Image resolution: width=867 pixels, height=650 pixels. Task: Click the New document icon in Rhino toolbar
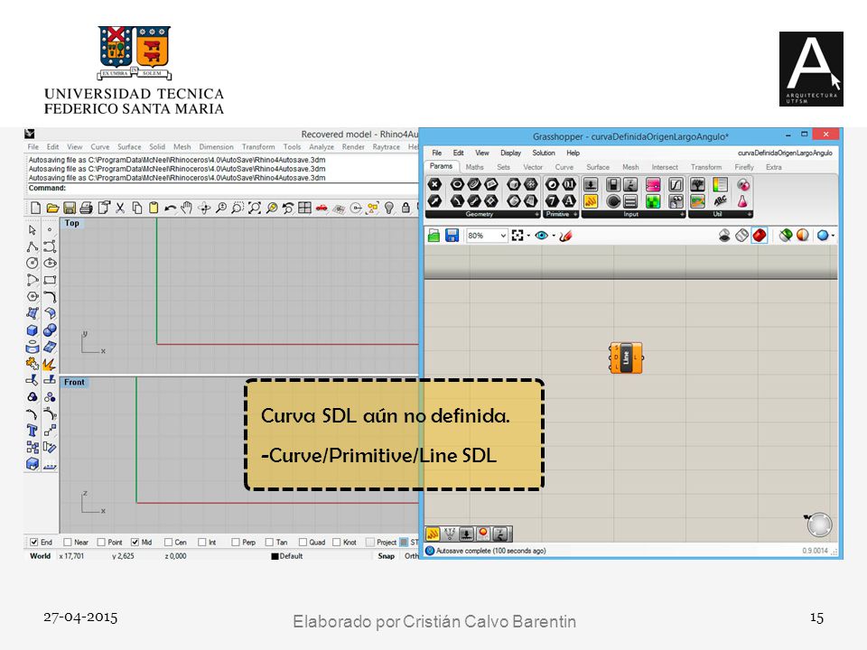[x=36, y=208]
